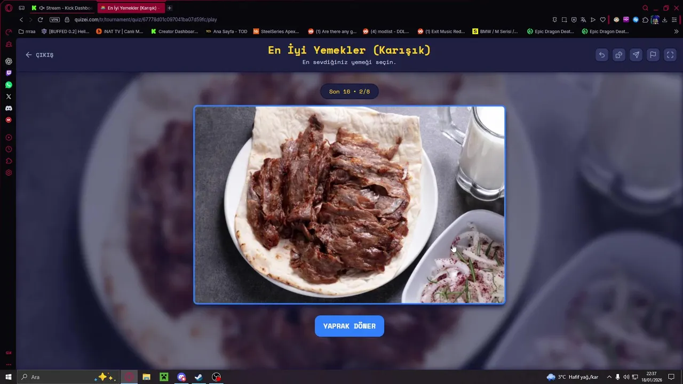
Task: Open the rrraa bookmarks folder
Action: tap(27, 31)
